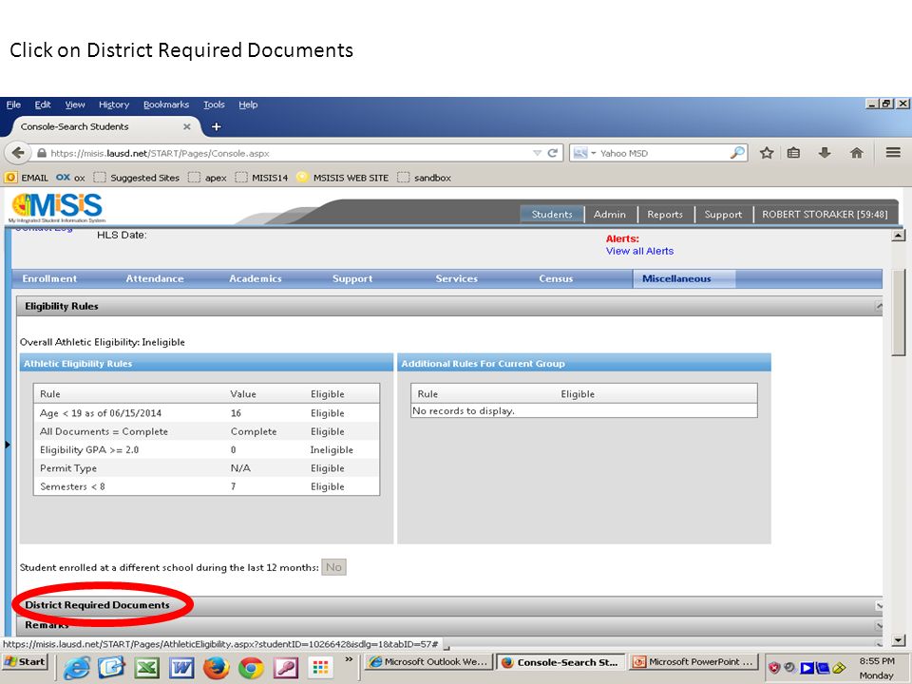Go back with the browser back arrow
This screenshot has width=912, height=684.
pos(18,153)
